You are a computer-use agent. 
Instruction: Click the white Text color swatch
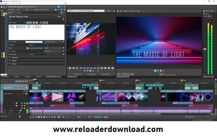click(x=34, y=42)
